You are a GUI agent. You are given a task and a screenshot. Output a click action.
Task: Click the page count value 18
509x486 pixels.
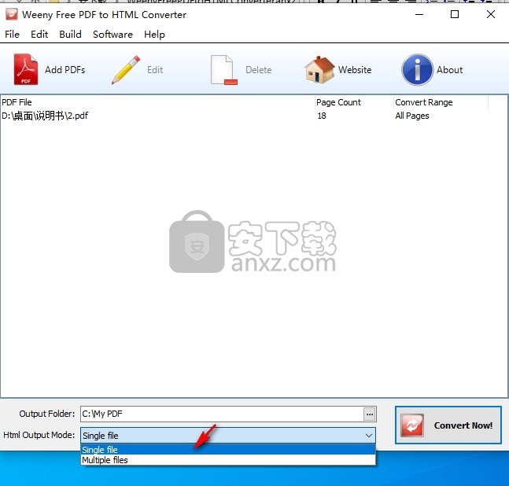coord(322,116)
